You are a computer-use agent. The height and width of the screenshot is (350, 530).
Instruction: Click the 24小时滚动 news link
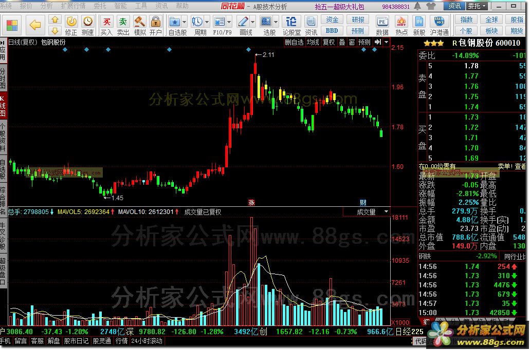point(147,341)
